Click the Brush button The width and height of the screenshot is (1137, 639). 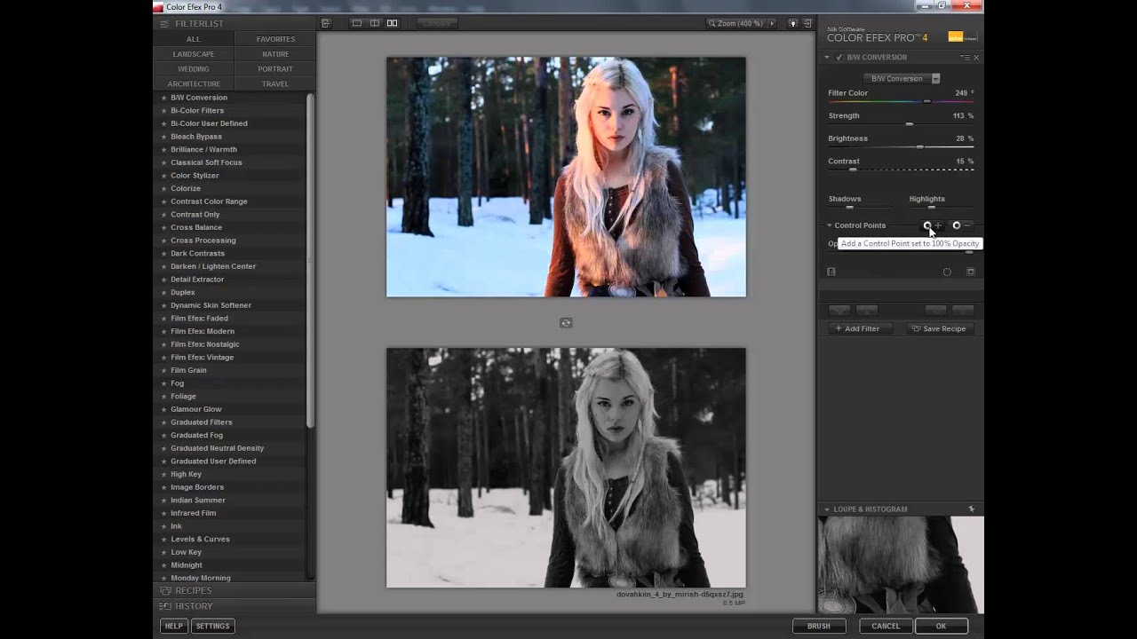tap(819, 626)
